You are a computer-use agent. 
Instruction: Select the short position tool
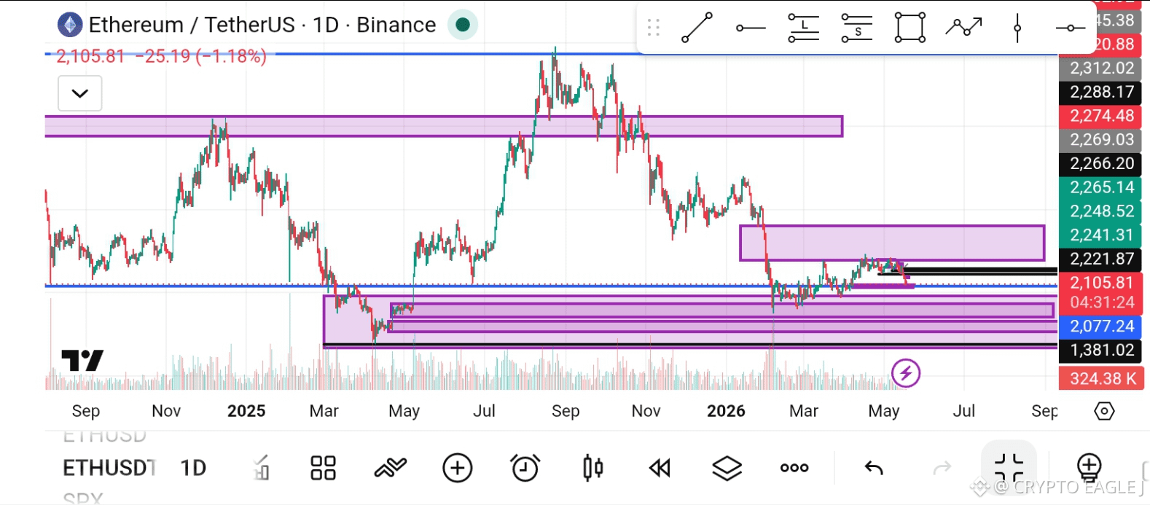coord(856,28)
